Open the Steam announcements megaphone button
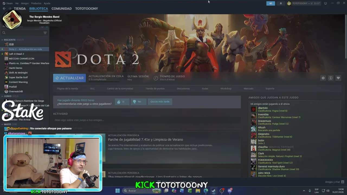 click(271, 3)
